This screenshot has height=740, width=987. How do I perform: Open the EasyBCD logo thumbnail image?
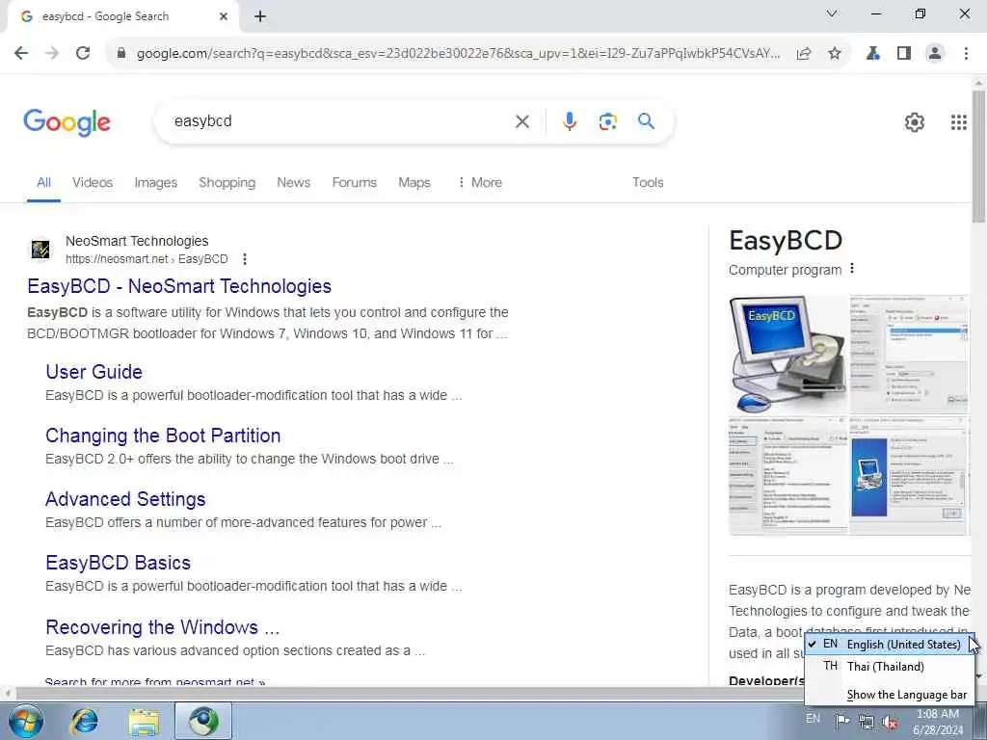click(x=788, y=355)
